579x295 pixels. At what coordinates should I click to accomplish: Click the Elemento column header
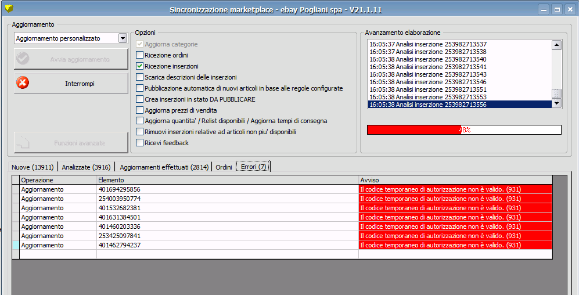(x=228, y=180)
